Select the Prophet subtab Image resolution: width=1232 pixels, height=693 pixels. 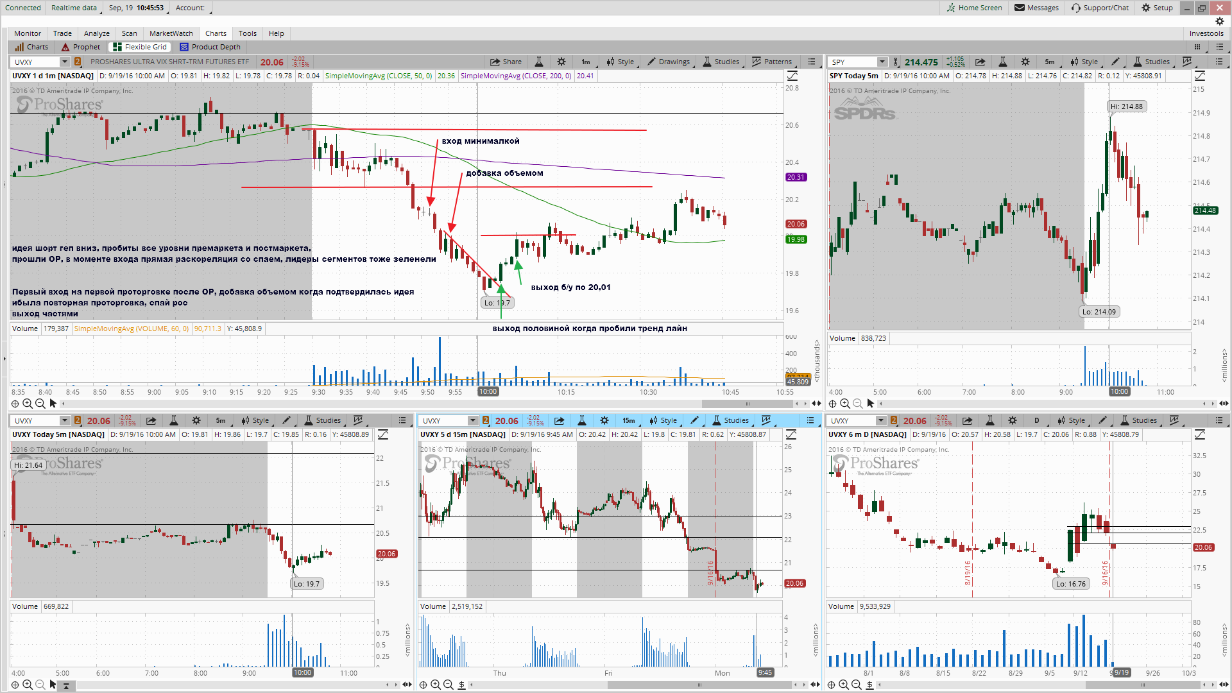pos(81,47)
